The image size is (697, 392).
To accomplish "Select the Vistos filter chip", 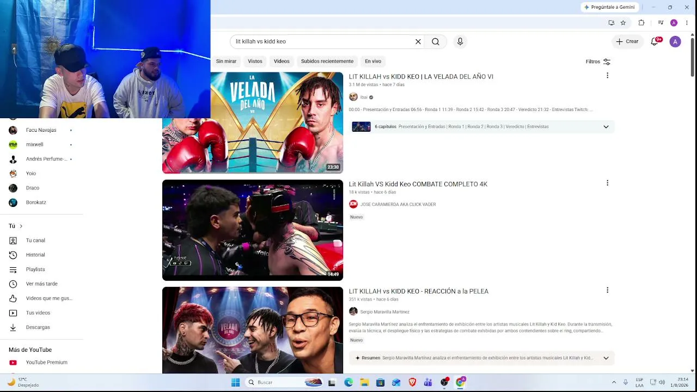I will tap(255, 61).
